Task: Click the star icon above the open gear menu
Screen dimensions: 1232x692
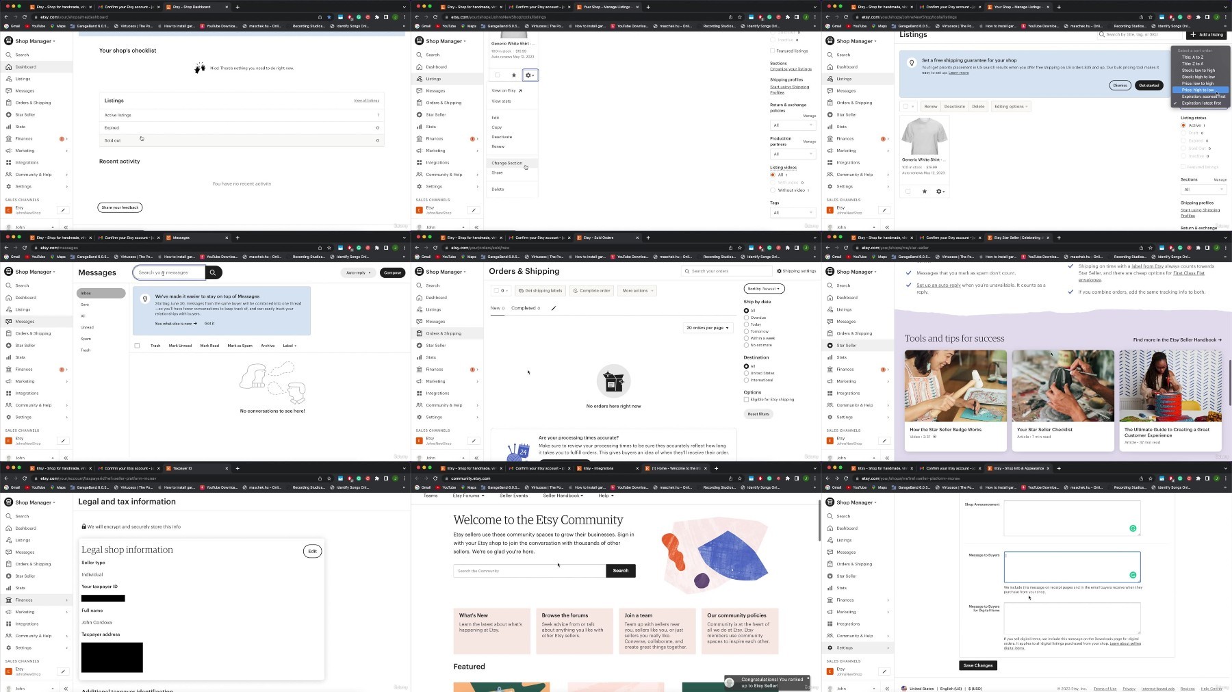Action: (x=513, y=75)
